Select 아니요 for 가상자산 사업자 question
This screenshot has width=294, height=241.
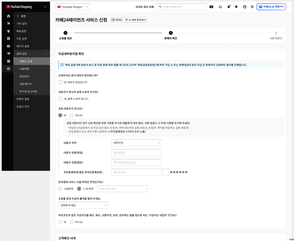point(72,222)
